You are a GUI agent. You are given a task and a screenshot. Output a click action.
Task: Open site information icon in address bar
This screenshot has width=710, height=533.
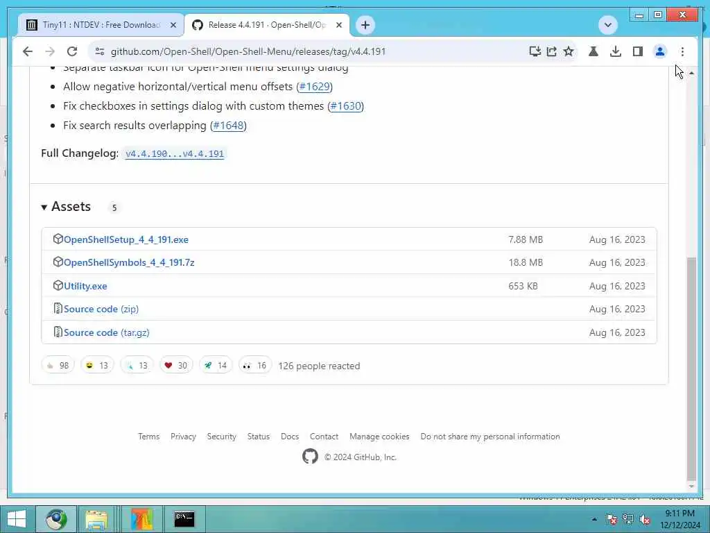click(100, 51)
